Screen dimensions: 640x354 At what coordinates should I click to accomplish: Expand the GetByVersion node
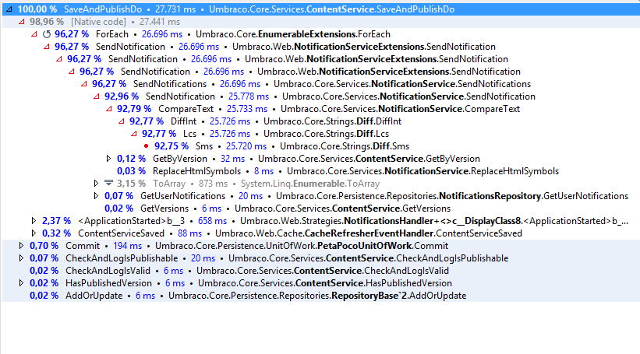[x=108, y=159]
